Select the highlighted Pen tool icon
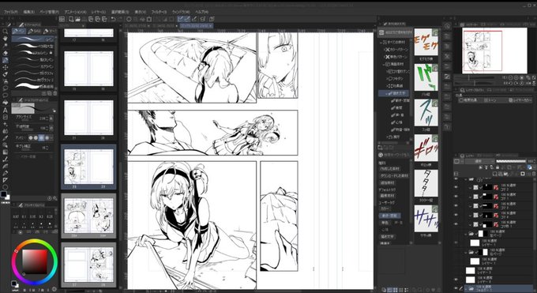This screenshot has width=537, height=293. 6,60
